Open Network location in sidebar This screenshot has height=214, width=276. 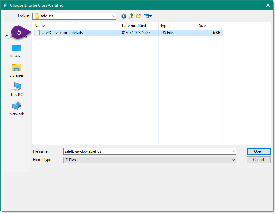point(16,109)
